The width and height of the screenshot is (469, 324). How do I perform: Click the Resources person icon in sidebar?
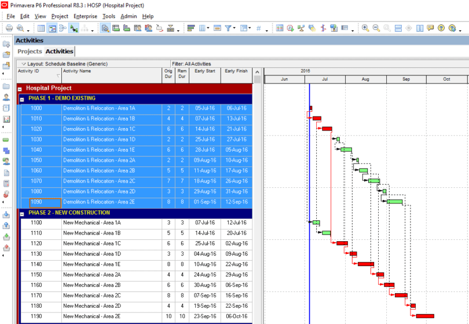point(6,97)
